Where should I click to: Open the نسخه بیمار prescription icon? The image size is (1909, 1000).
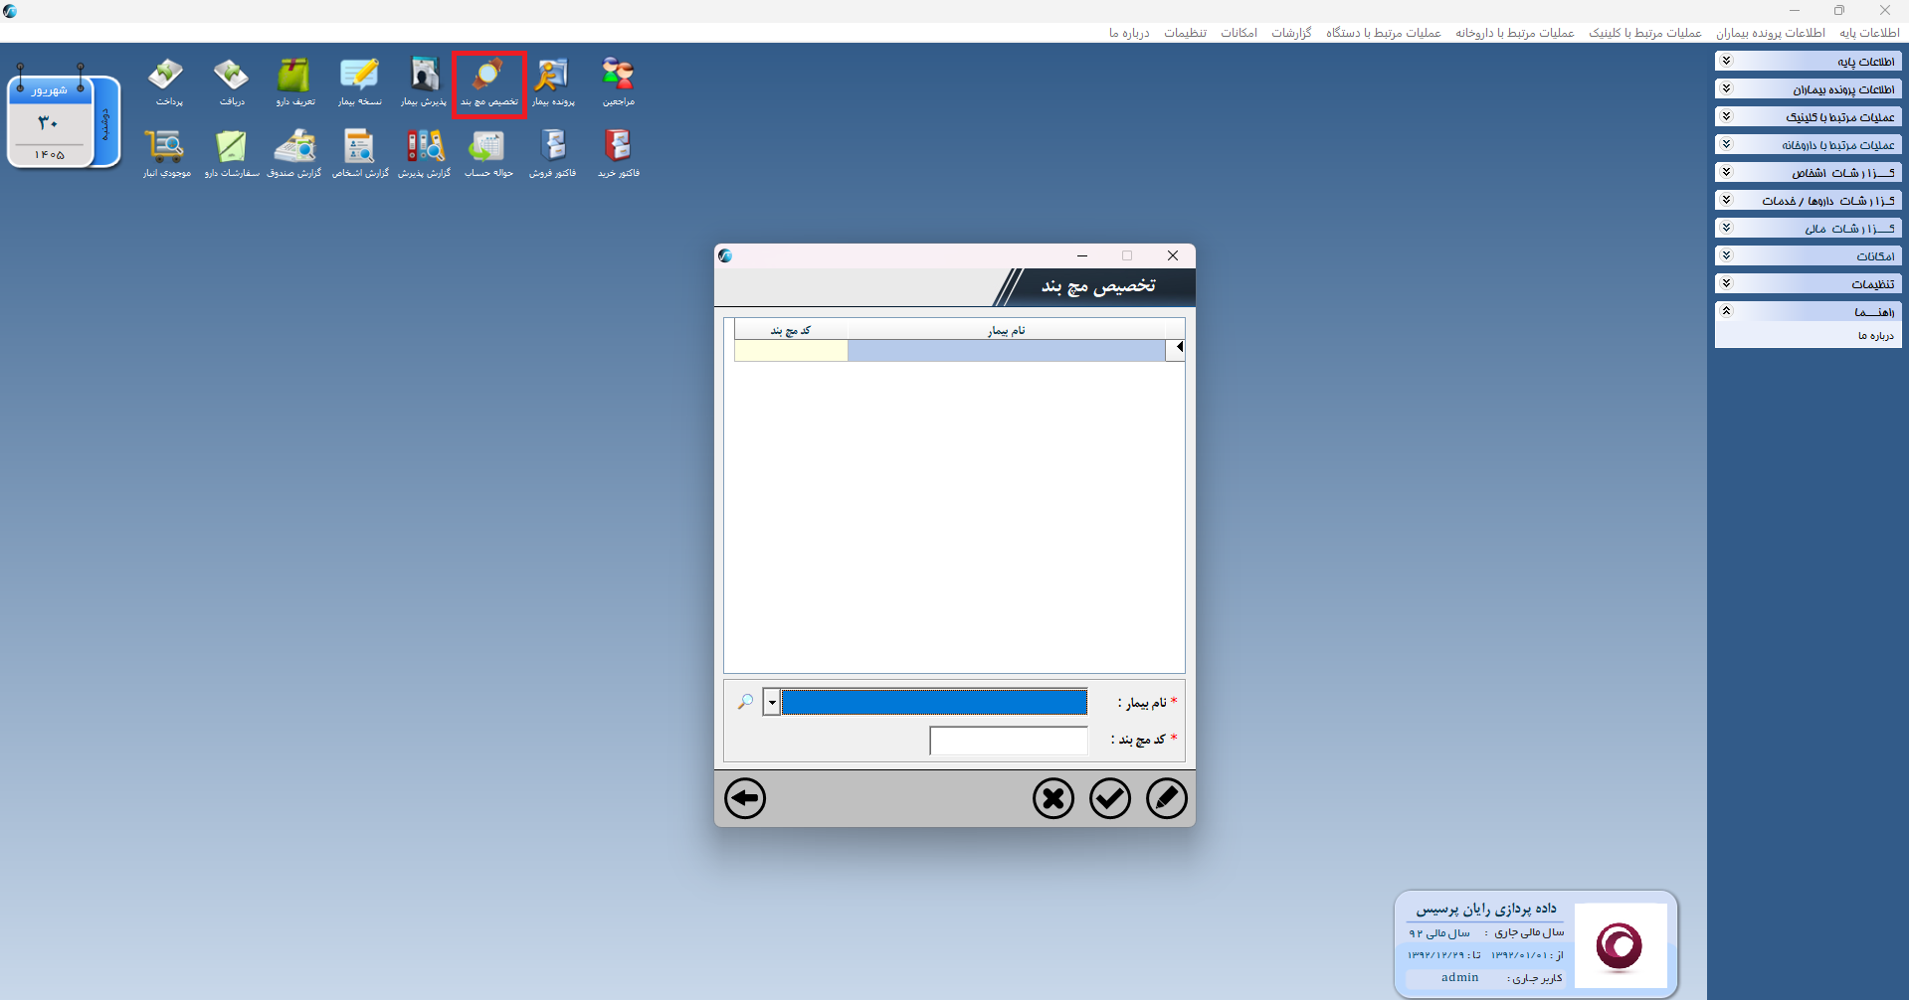click(359, 82)
